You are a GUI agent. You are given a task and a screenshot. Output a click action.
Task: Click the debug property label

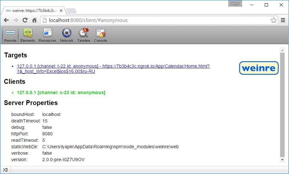point(18,127)
